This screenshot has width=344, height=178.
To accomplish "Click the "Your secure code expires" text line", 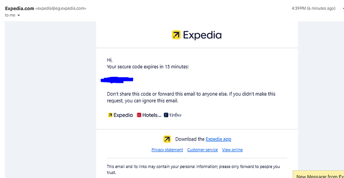I will [x=148, y=66].
